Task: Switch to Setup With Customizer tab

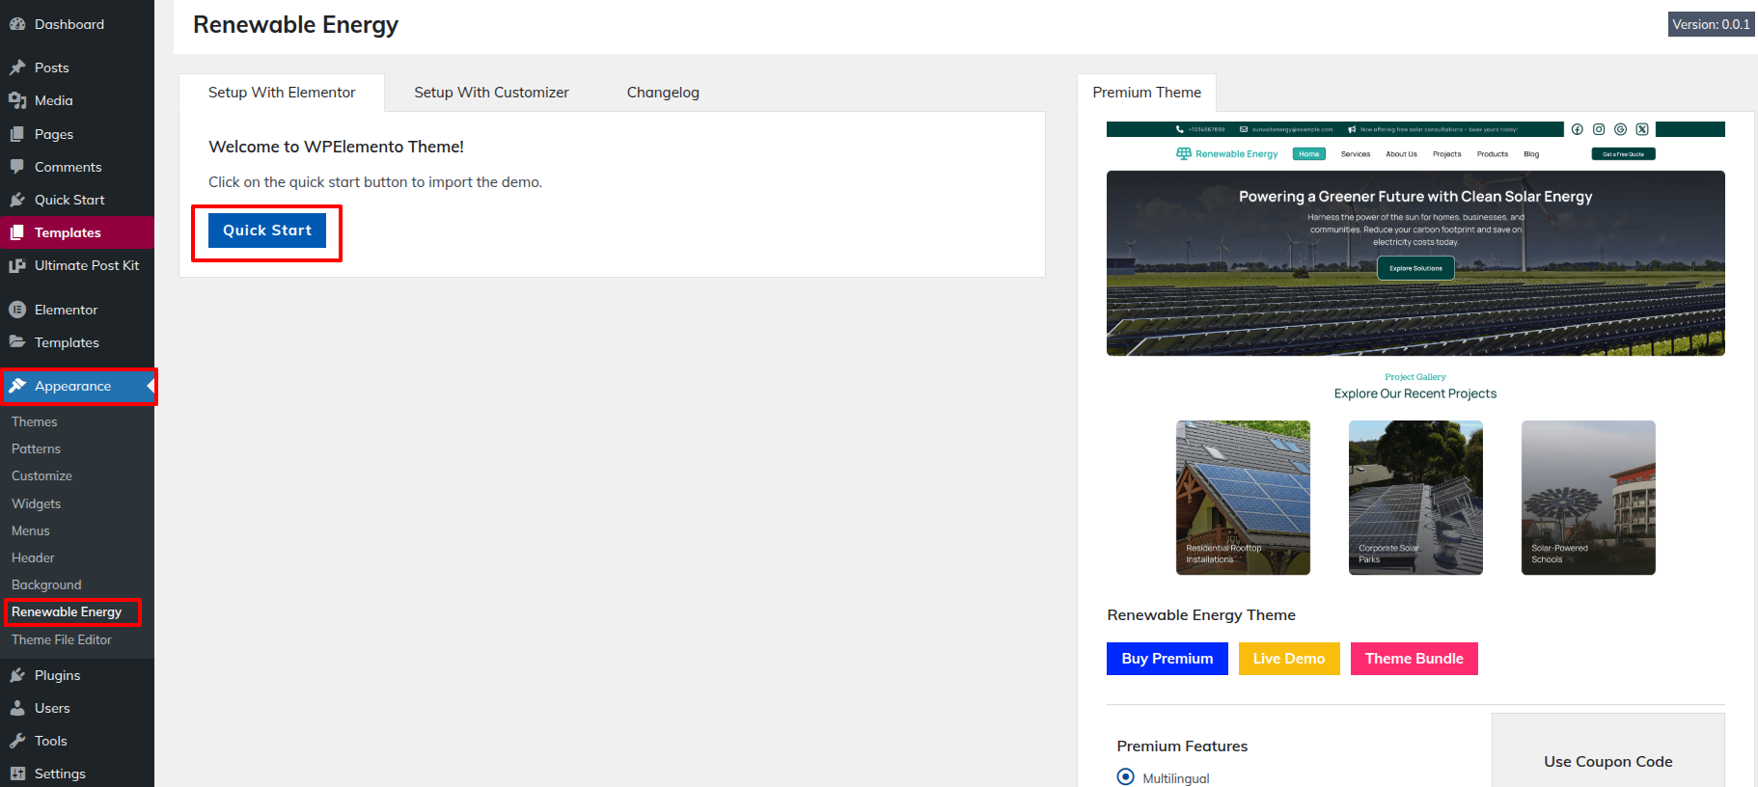Action: 491,93
